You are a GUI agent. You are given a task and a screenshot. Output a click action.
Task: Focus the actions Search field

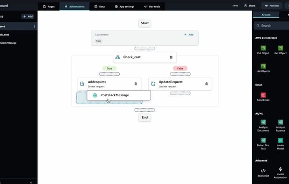point(271,26)
